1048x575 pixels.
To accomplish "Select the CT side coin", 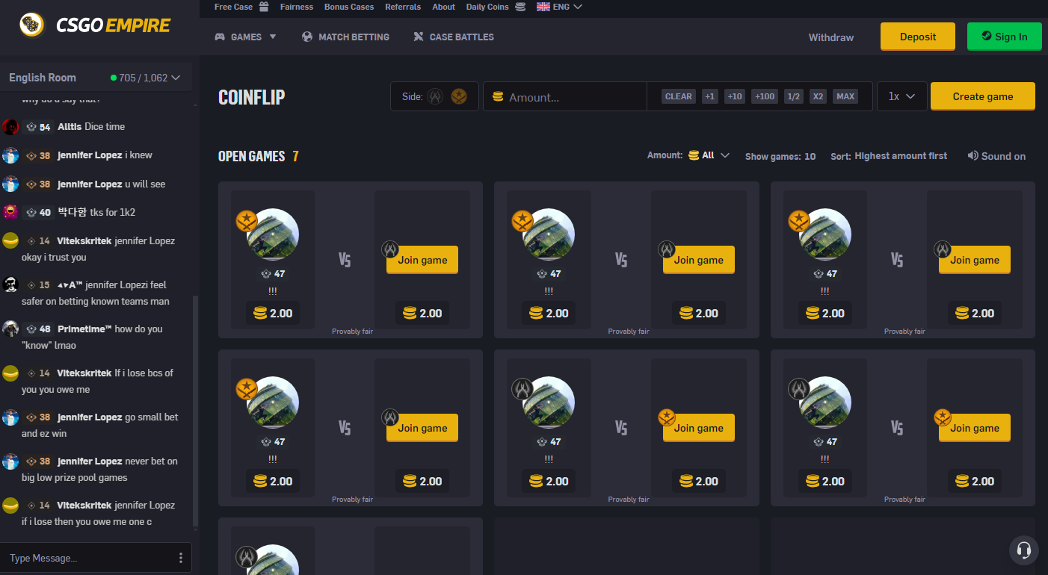I will (435, 96).
